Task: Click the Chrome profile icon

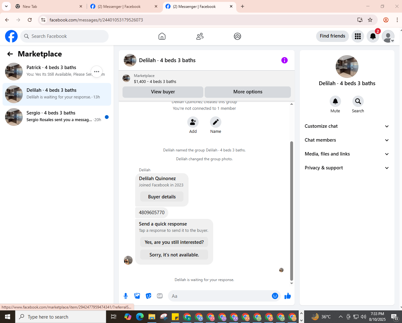Action: point(386,20)
